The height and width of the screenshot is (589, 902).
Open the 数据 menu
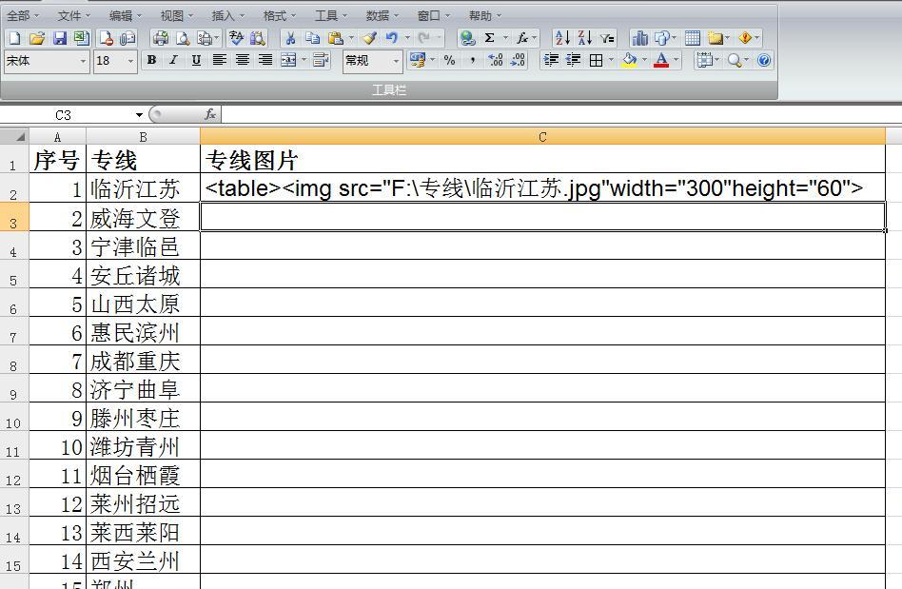382,15
